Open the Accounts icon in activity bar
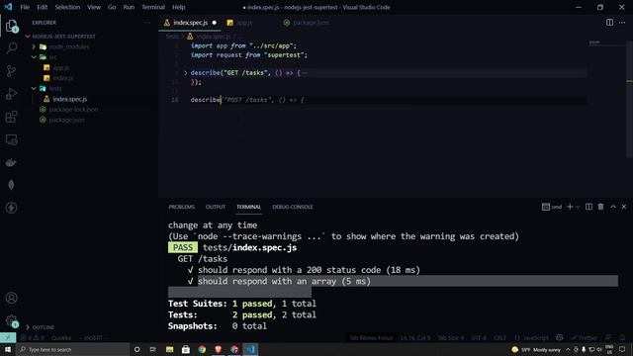This screenshot has width=633, height=356. pos(11,298)
